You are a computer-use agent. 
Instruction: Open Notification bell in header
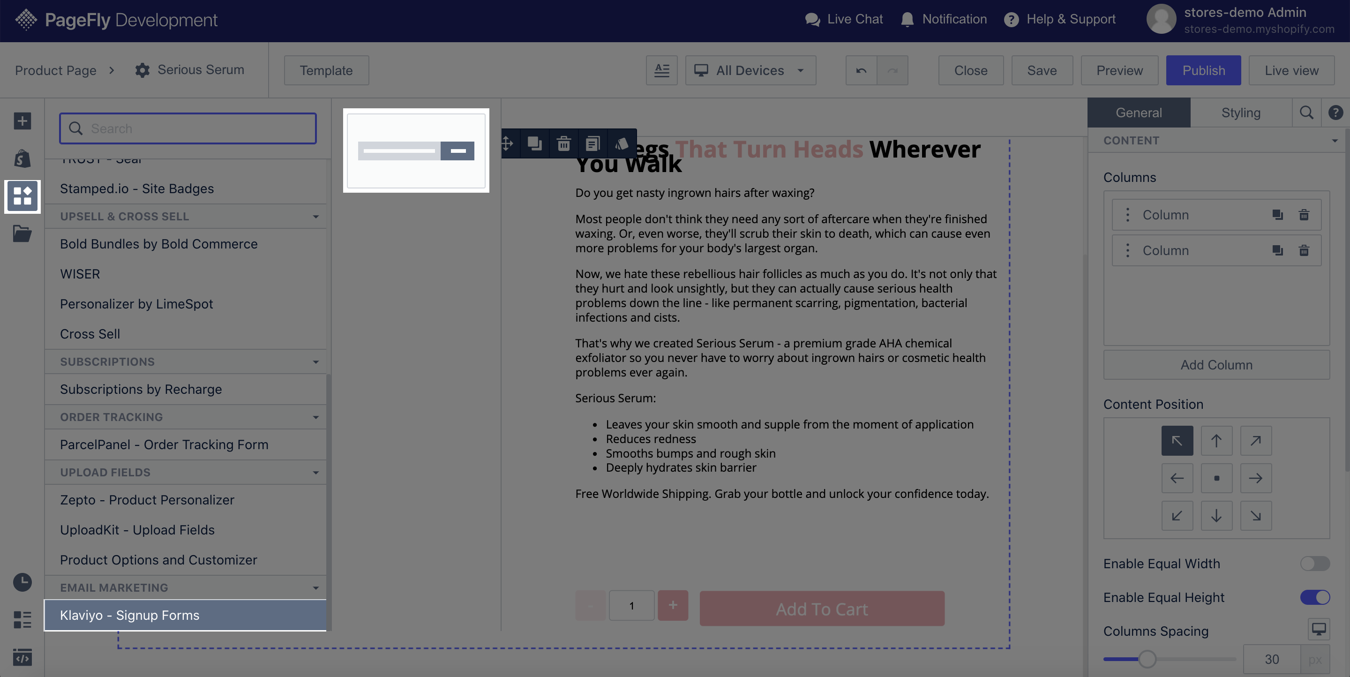tap(943, 19)
